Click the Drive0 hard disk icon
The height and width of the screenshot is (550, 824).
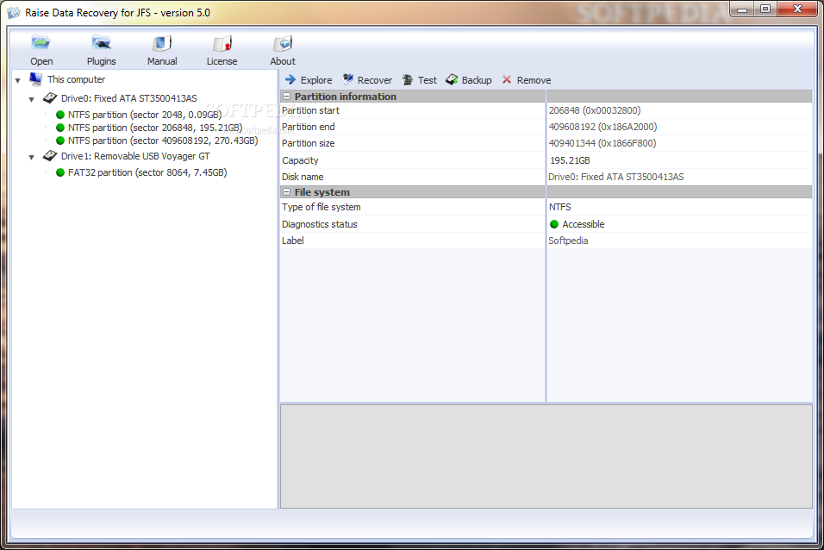[x=50, y=97]
